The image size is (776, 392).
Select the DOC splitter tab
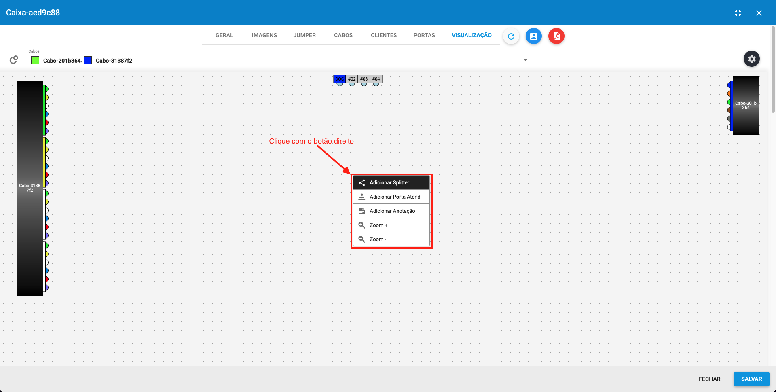pyautogui.click(x=339, y=79)
